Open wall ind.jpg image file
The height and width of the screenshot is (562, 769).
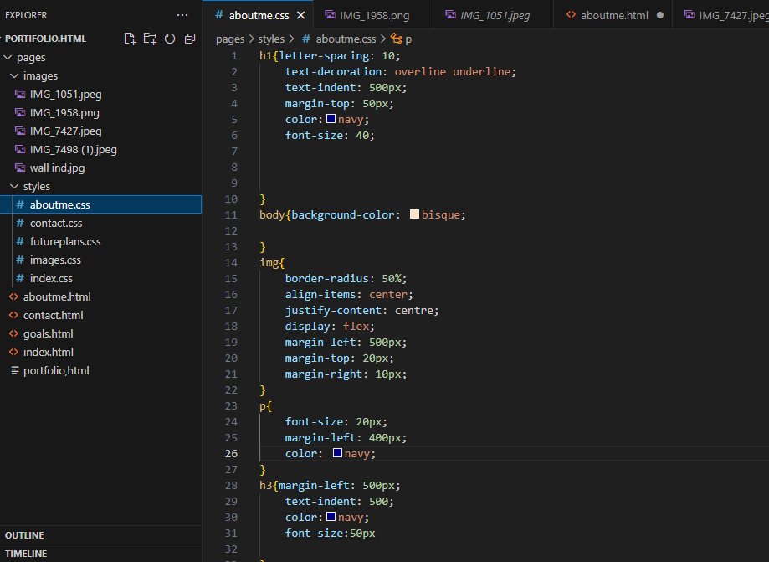coord(100,168)
